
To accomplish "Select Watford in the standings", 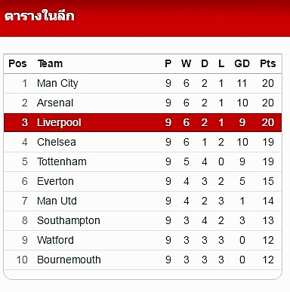I will pyautogui.click(x=55, y=240).
